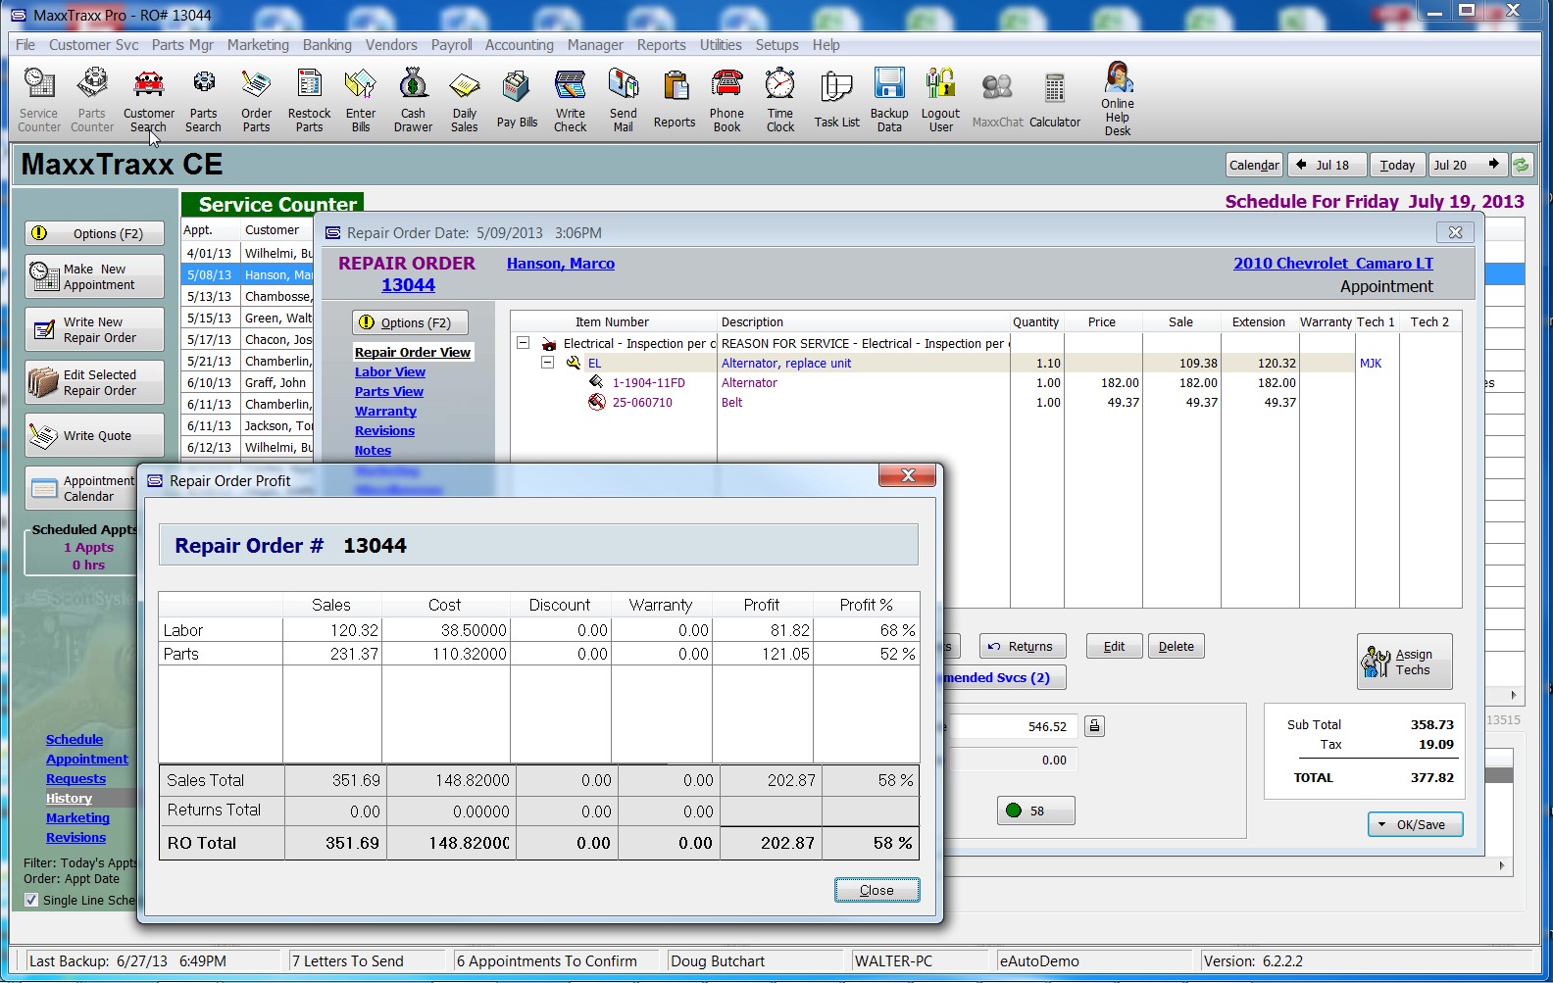Viewport: 1553px width, 983px height.
Task: Open the Task List
Action: coord(836,99)
